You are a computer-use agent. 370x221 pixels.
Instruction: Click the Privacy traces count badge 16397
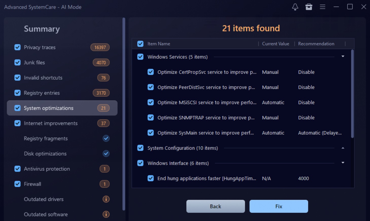click(x=100, y=47)
